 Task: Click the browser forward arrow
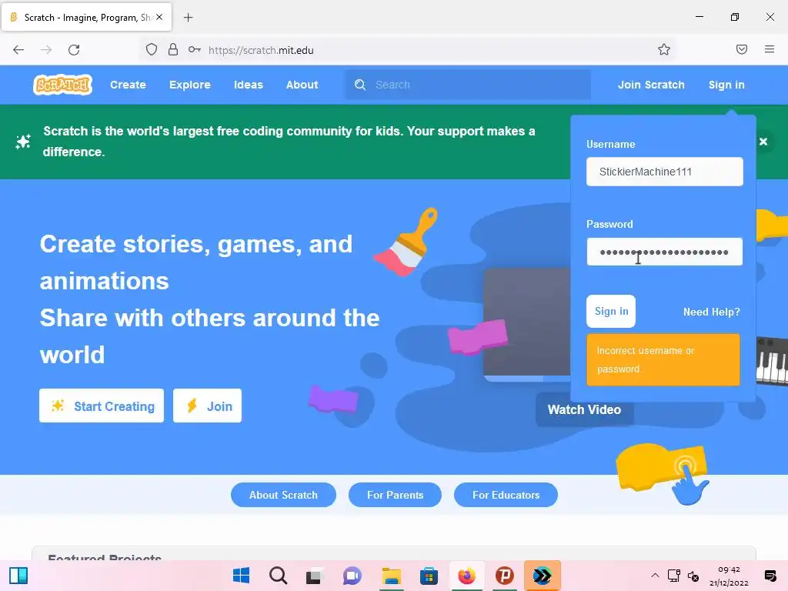click(x=46, y=50)
